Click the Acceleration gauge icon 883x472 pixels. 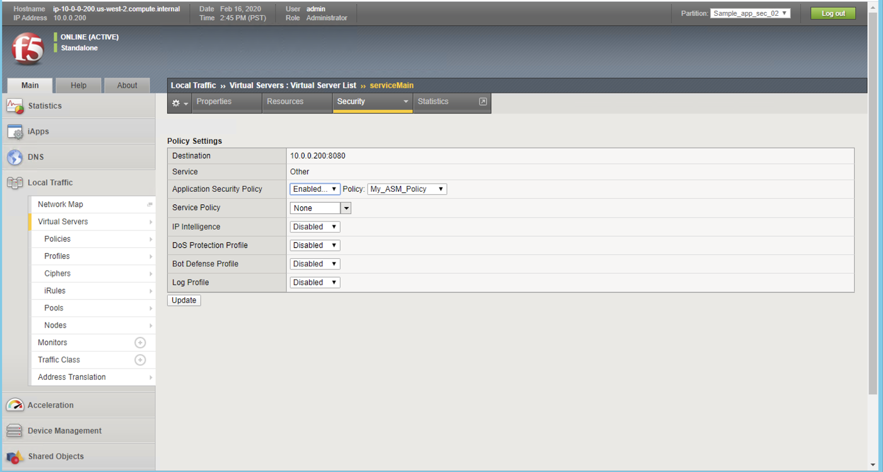point(15,405)
